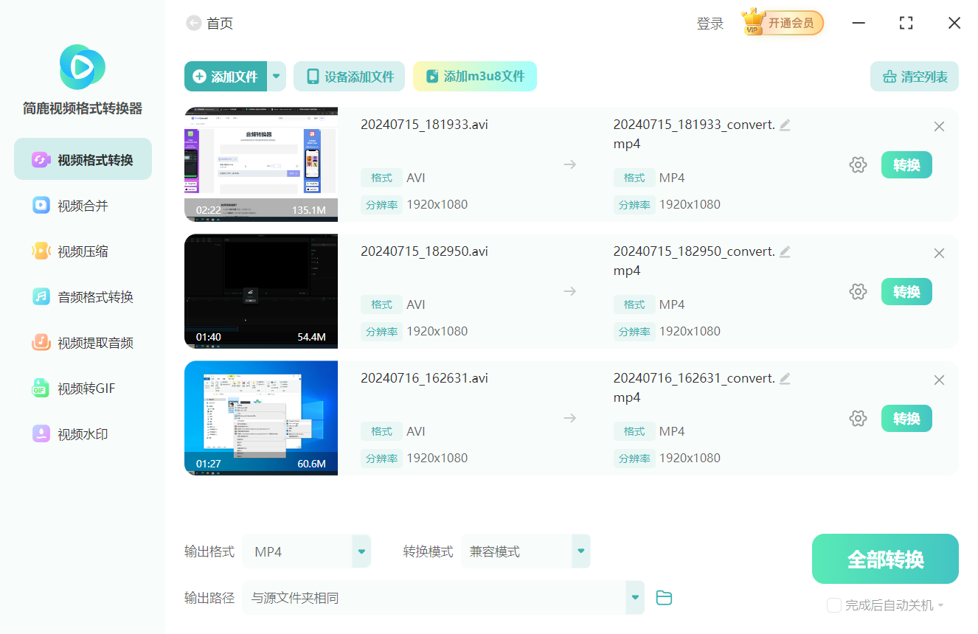Enable 完成后自动关机 auto shutdown option
This screenshot has width=978, height=634.
pos(834,605)
